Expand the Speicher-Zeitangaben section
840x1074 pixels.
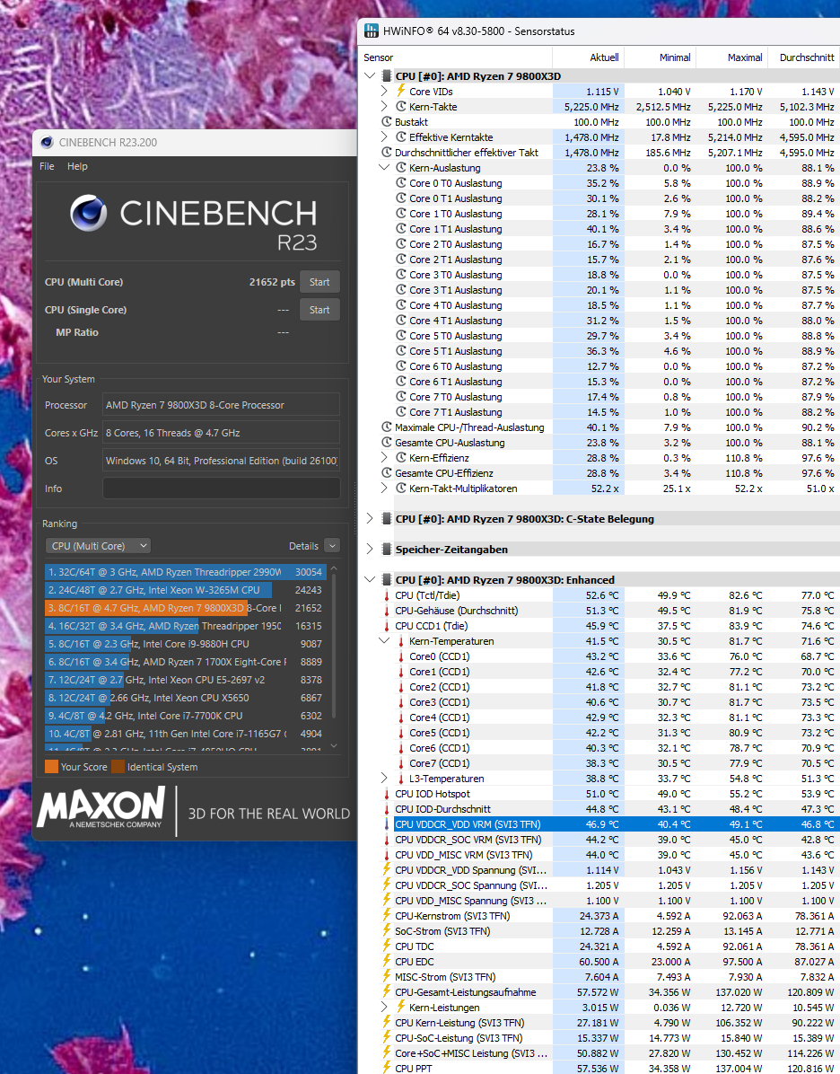coord(370,550)
